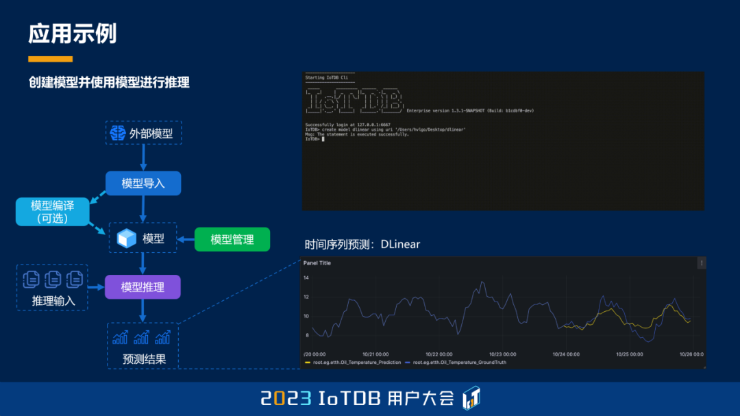Click the IoTDB logo in the bottom banner
Screen dimensions: 740x416
pyautogui.click(x=473, y=400)
